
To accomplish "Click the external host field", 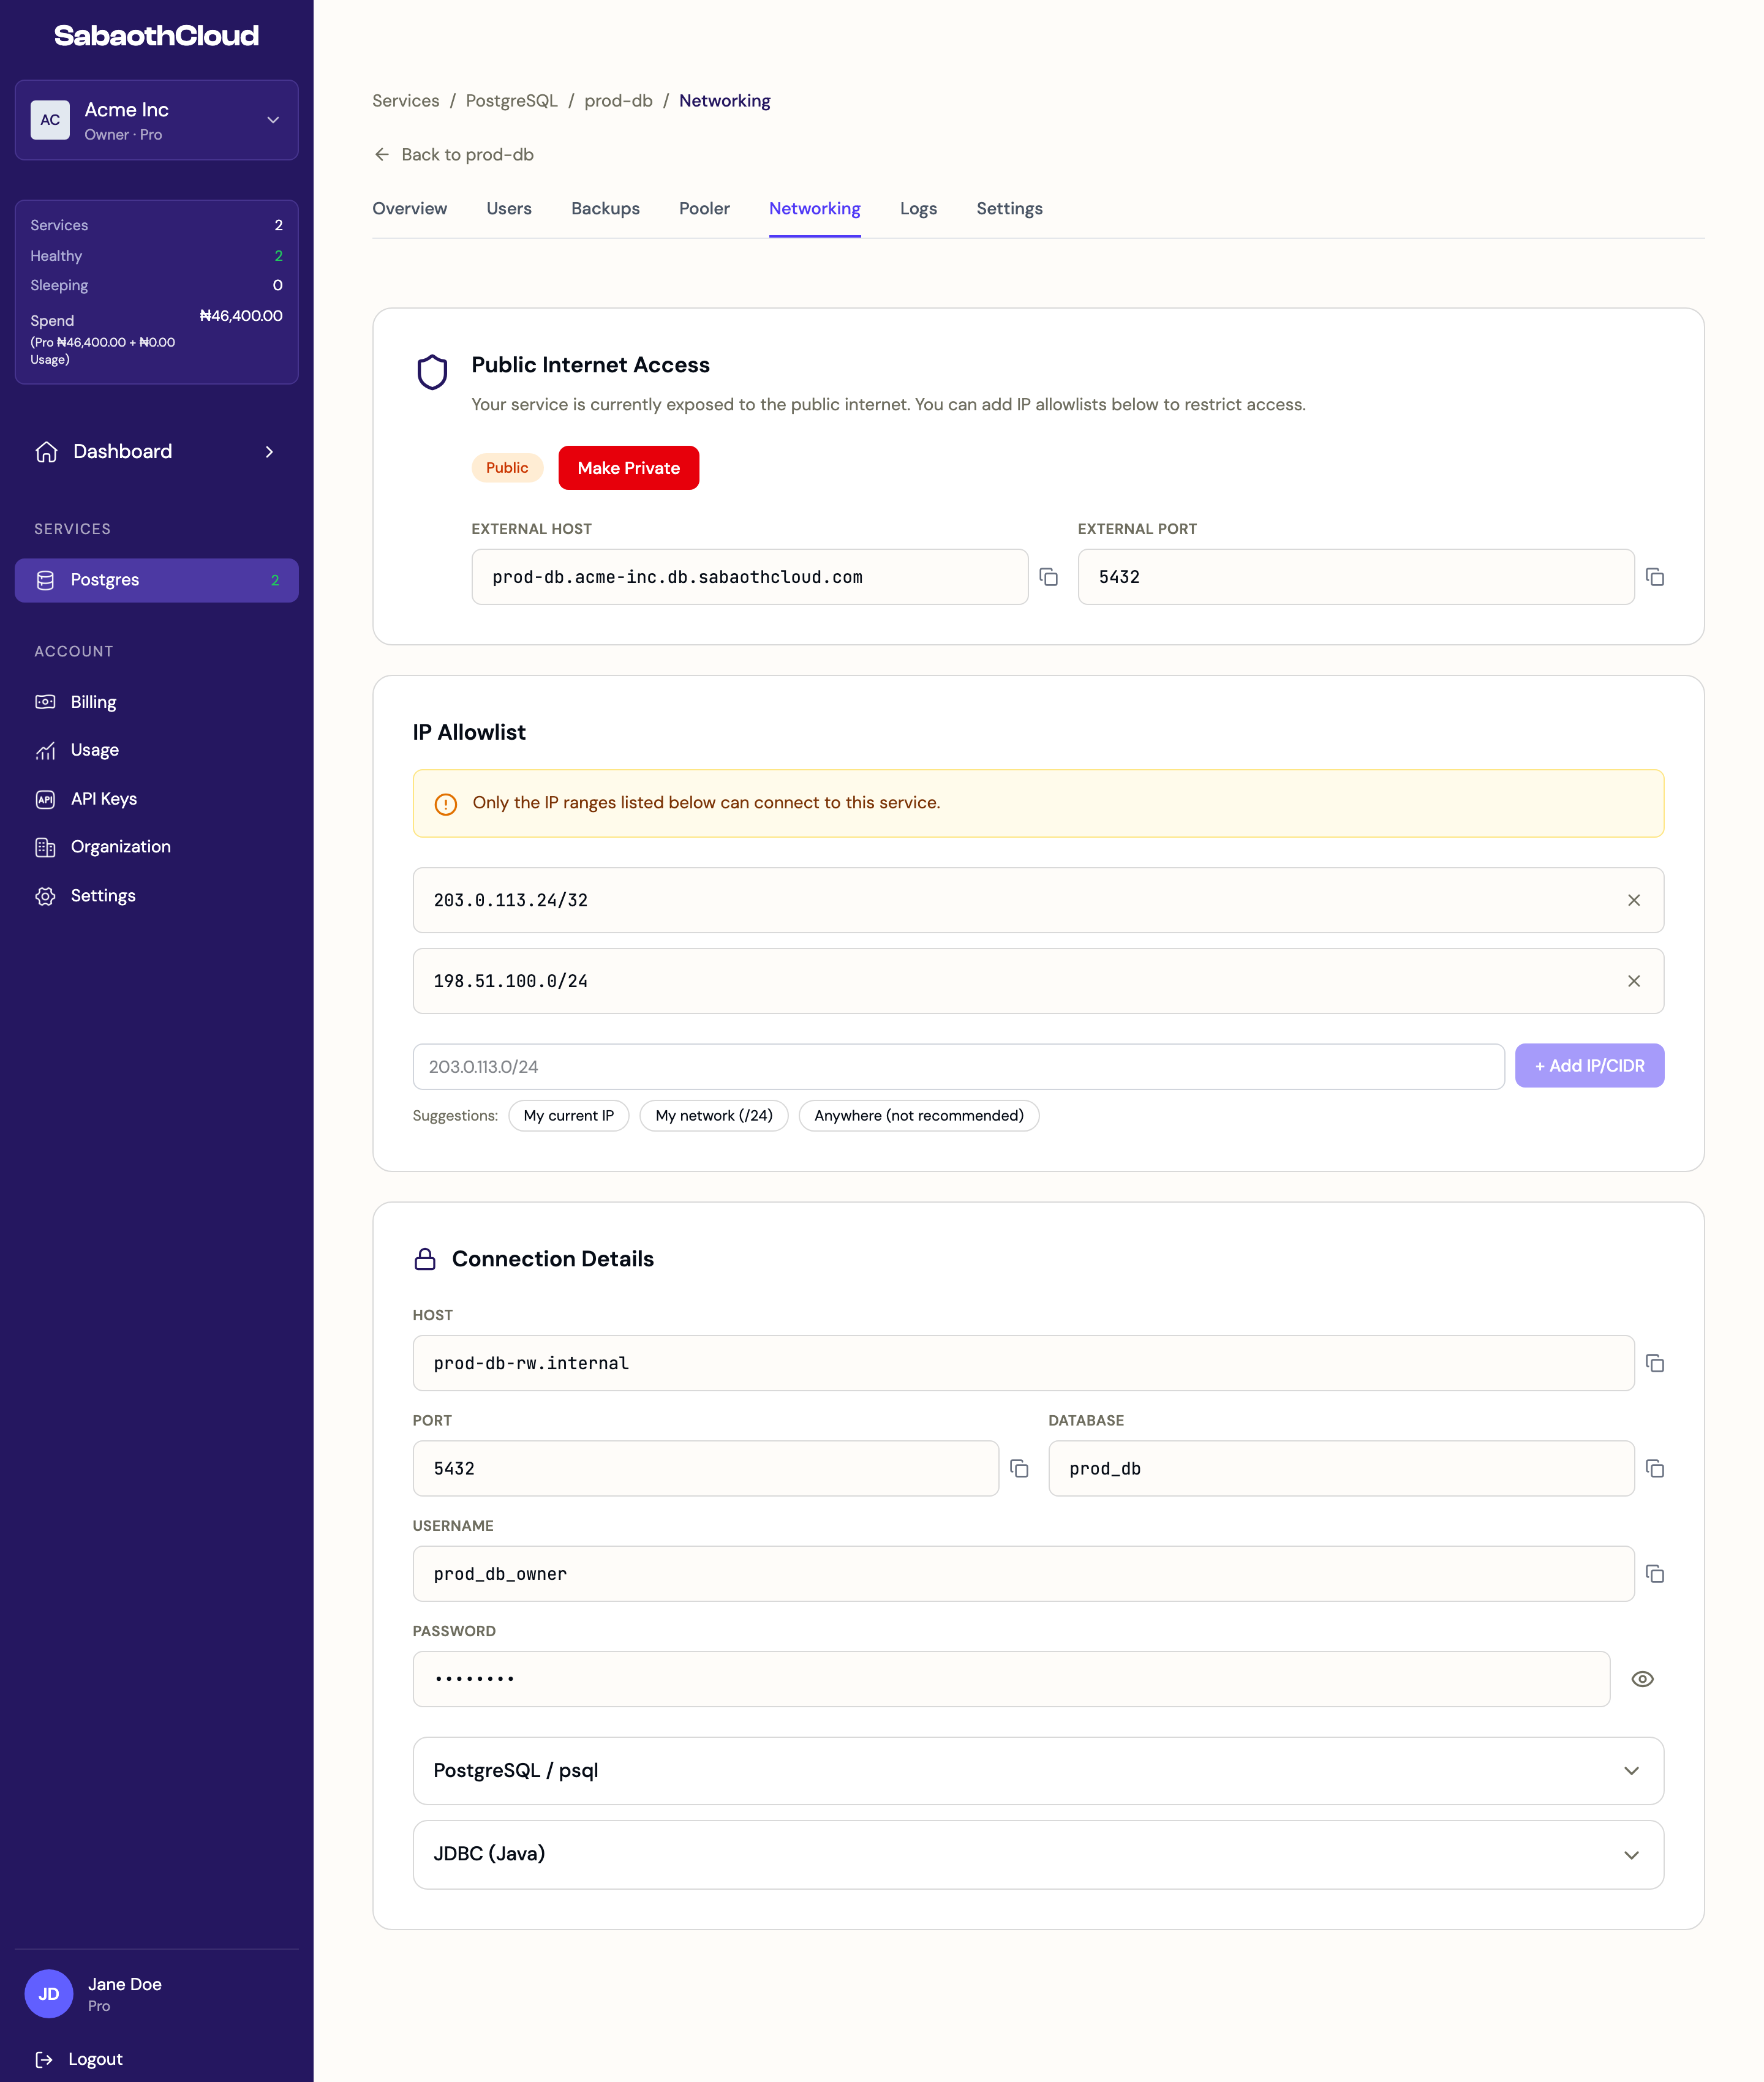I will coord(749,577).
